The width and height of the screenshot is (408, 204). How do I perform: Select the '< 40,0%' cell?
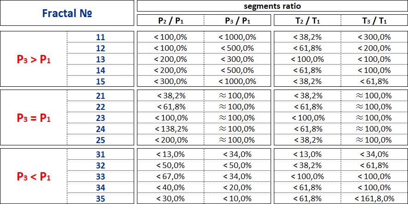point(171,187)
